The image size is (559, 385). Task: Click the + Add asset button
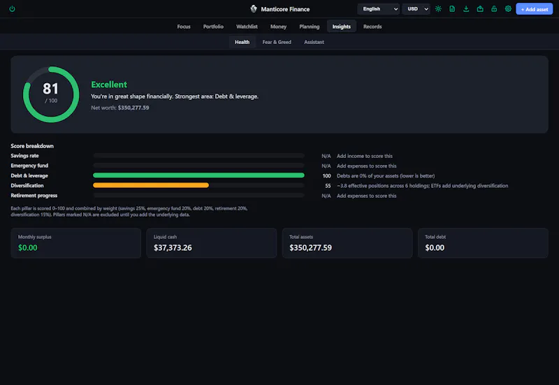point(534,9)
